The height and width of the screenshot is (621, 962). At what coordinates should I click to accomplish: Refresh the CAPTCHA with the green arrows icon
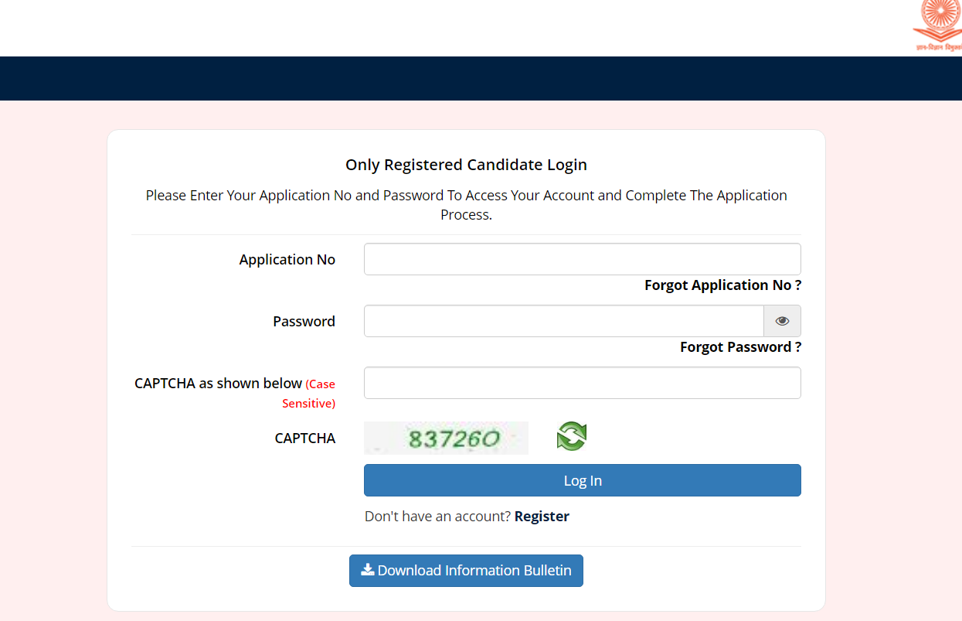(571, 436)
